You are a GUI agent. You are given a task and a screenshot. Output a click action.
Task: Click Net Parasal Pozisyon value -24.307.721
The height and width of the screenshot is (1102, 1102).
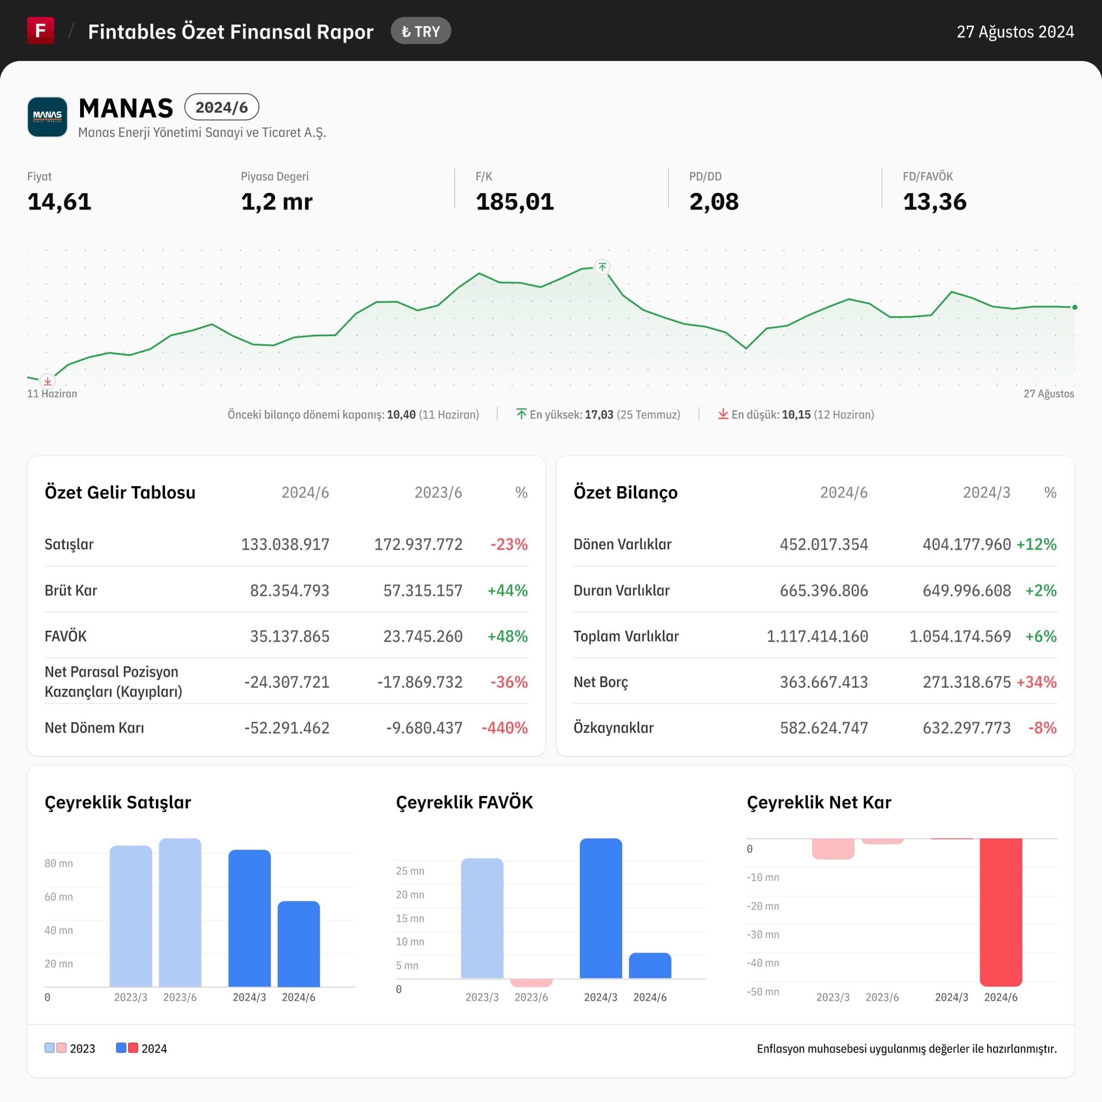pyautogui.click(x=287, y=682)
